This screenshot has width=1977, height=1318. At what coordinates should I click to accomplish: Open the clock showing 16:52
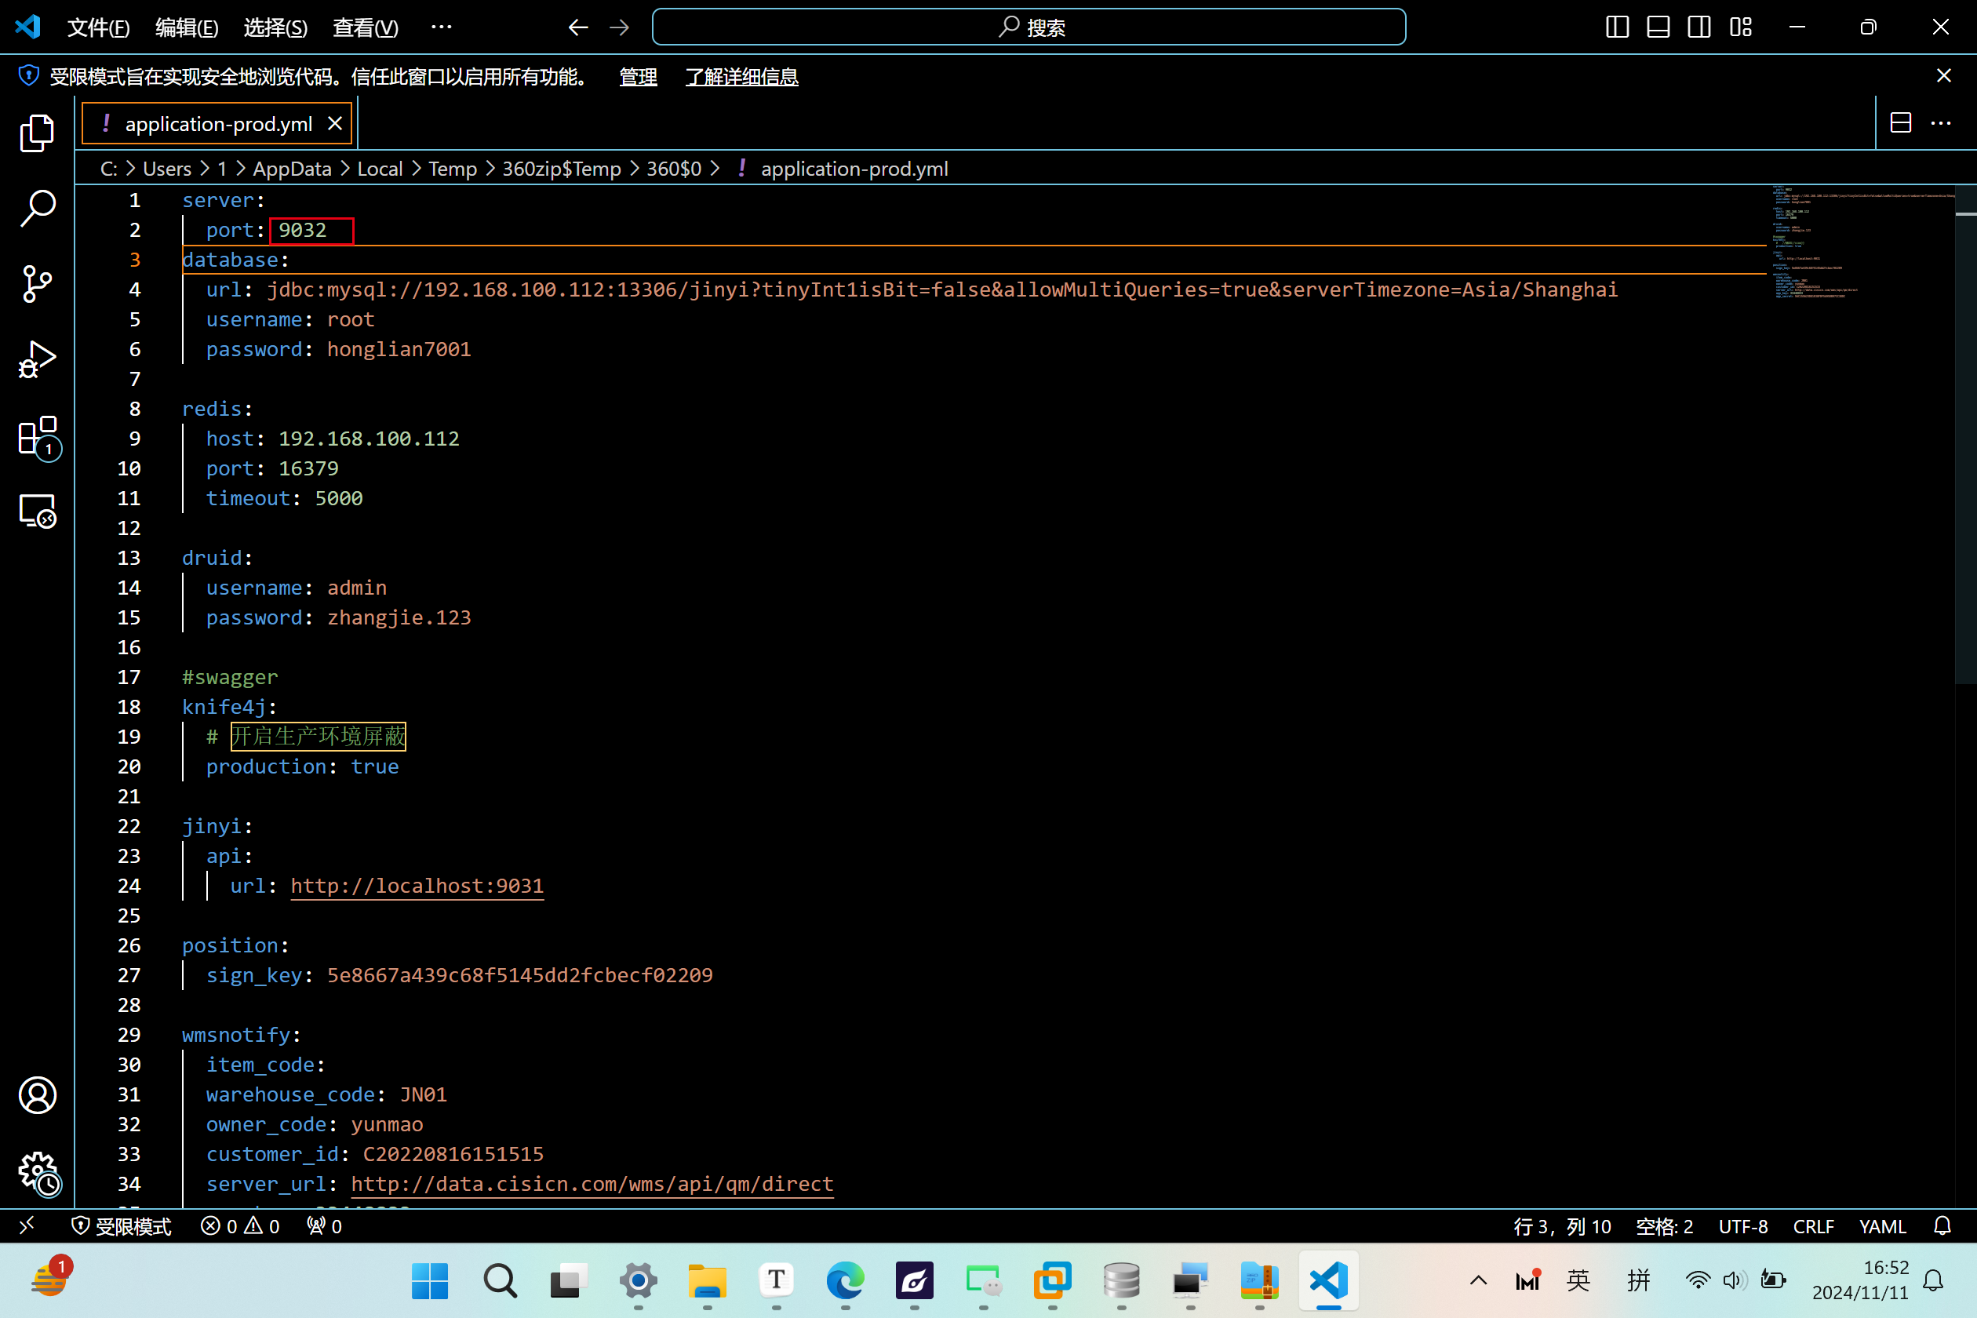pos(1860,1280)
